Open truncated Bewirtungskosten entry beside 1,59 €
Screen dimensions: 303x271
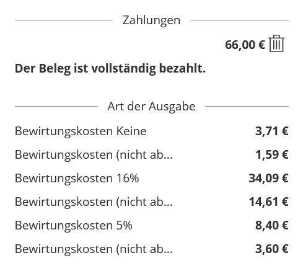click(x=94, y=155)
